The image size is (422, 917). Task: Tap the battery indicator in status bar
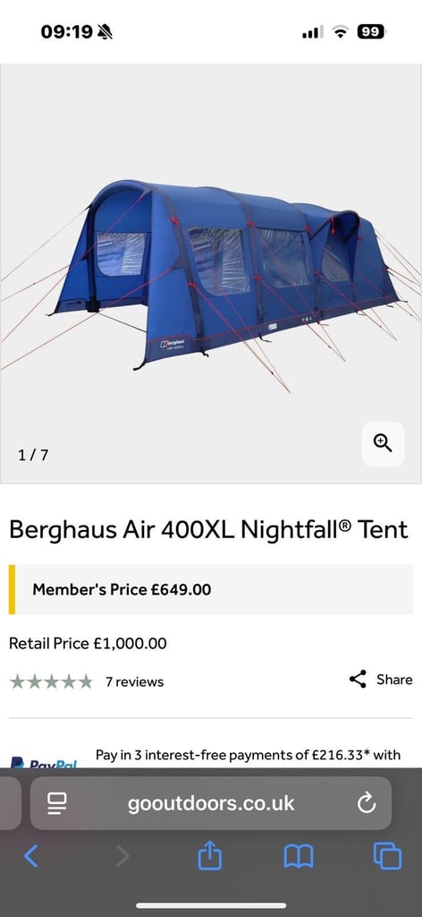point(371,31)
